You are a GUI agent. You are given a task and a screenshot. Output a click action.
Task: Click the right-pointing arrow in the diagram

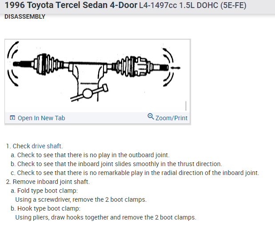point(176,68)
